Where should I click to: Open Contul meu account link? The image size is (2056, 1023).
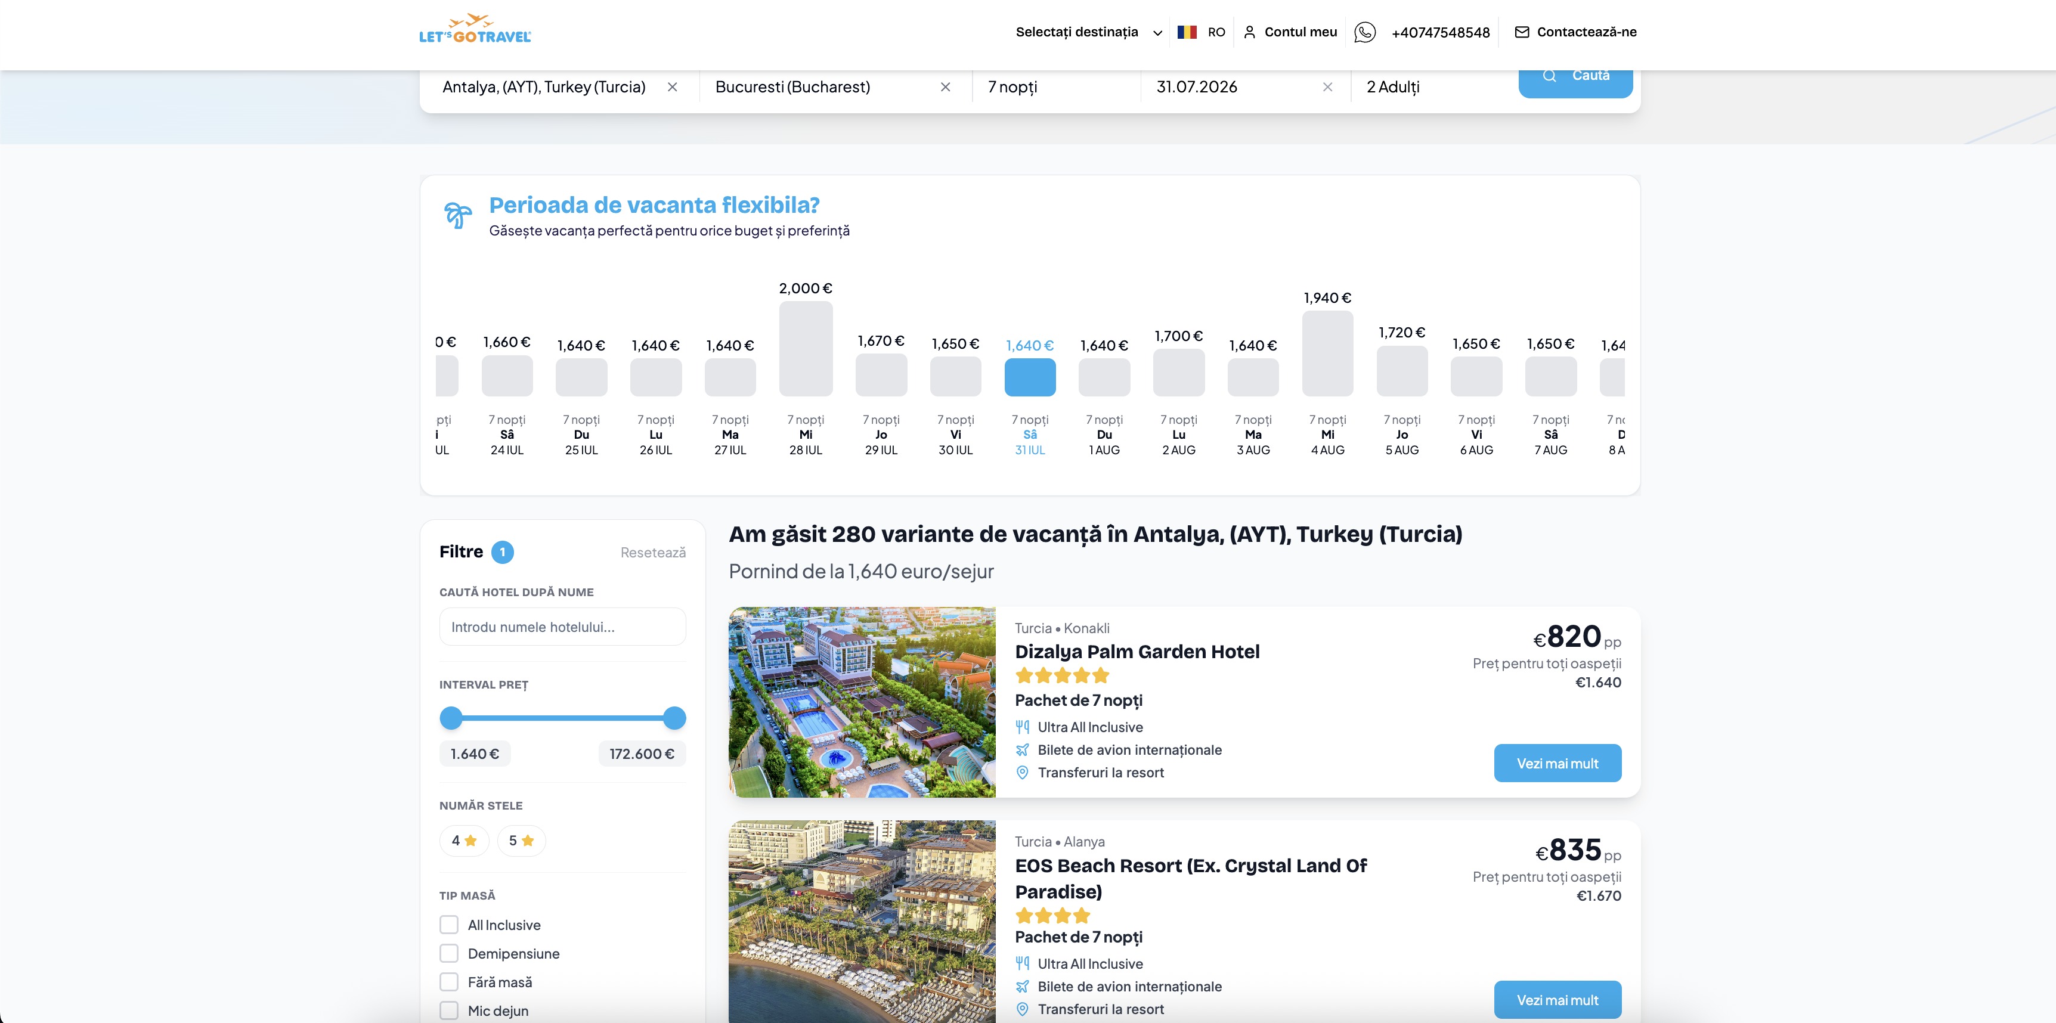click(1290, 32)
